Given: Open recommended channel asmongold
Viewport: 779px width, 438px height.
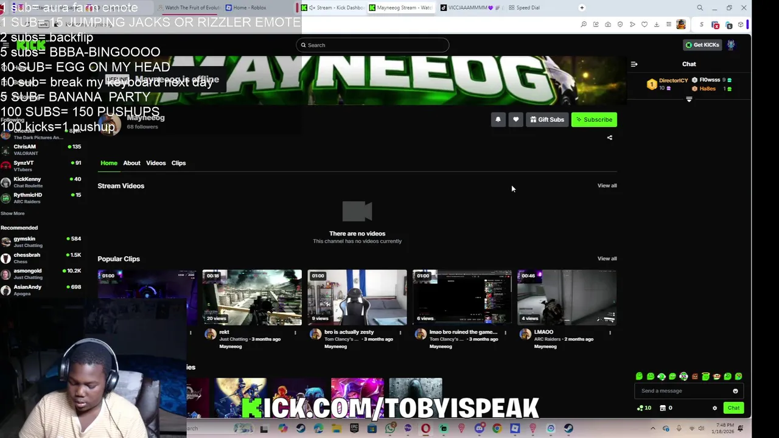Looking at the screenshot, I should click(41, 274).
